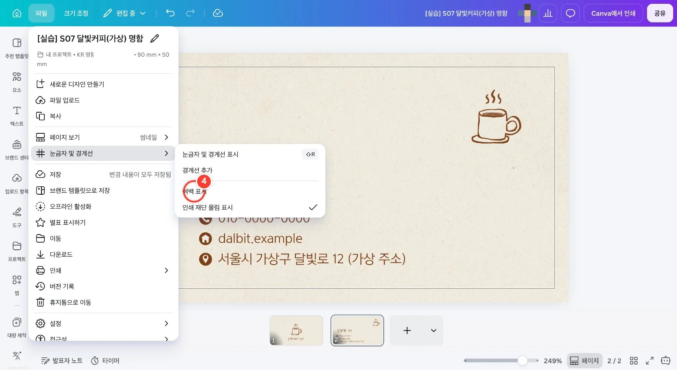Add a new page with plus

pyautogui.click(x=407, y=330)
